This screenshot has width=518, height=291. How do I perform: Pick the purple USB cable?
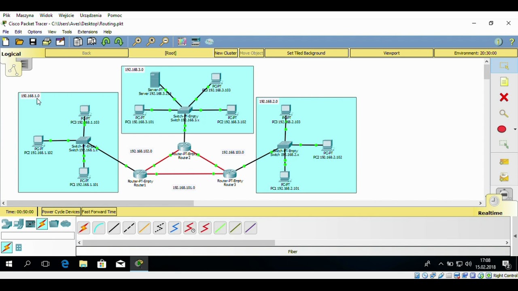pyautogui.click(x=251, y=228)
